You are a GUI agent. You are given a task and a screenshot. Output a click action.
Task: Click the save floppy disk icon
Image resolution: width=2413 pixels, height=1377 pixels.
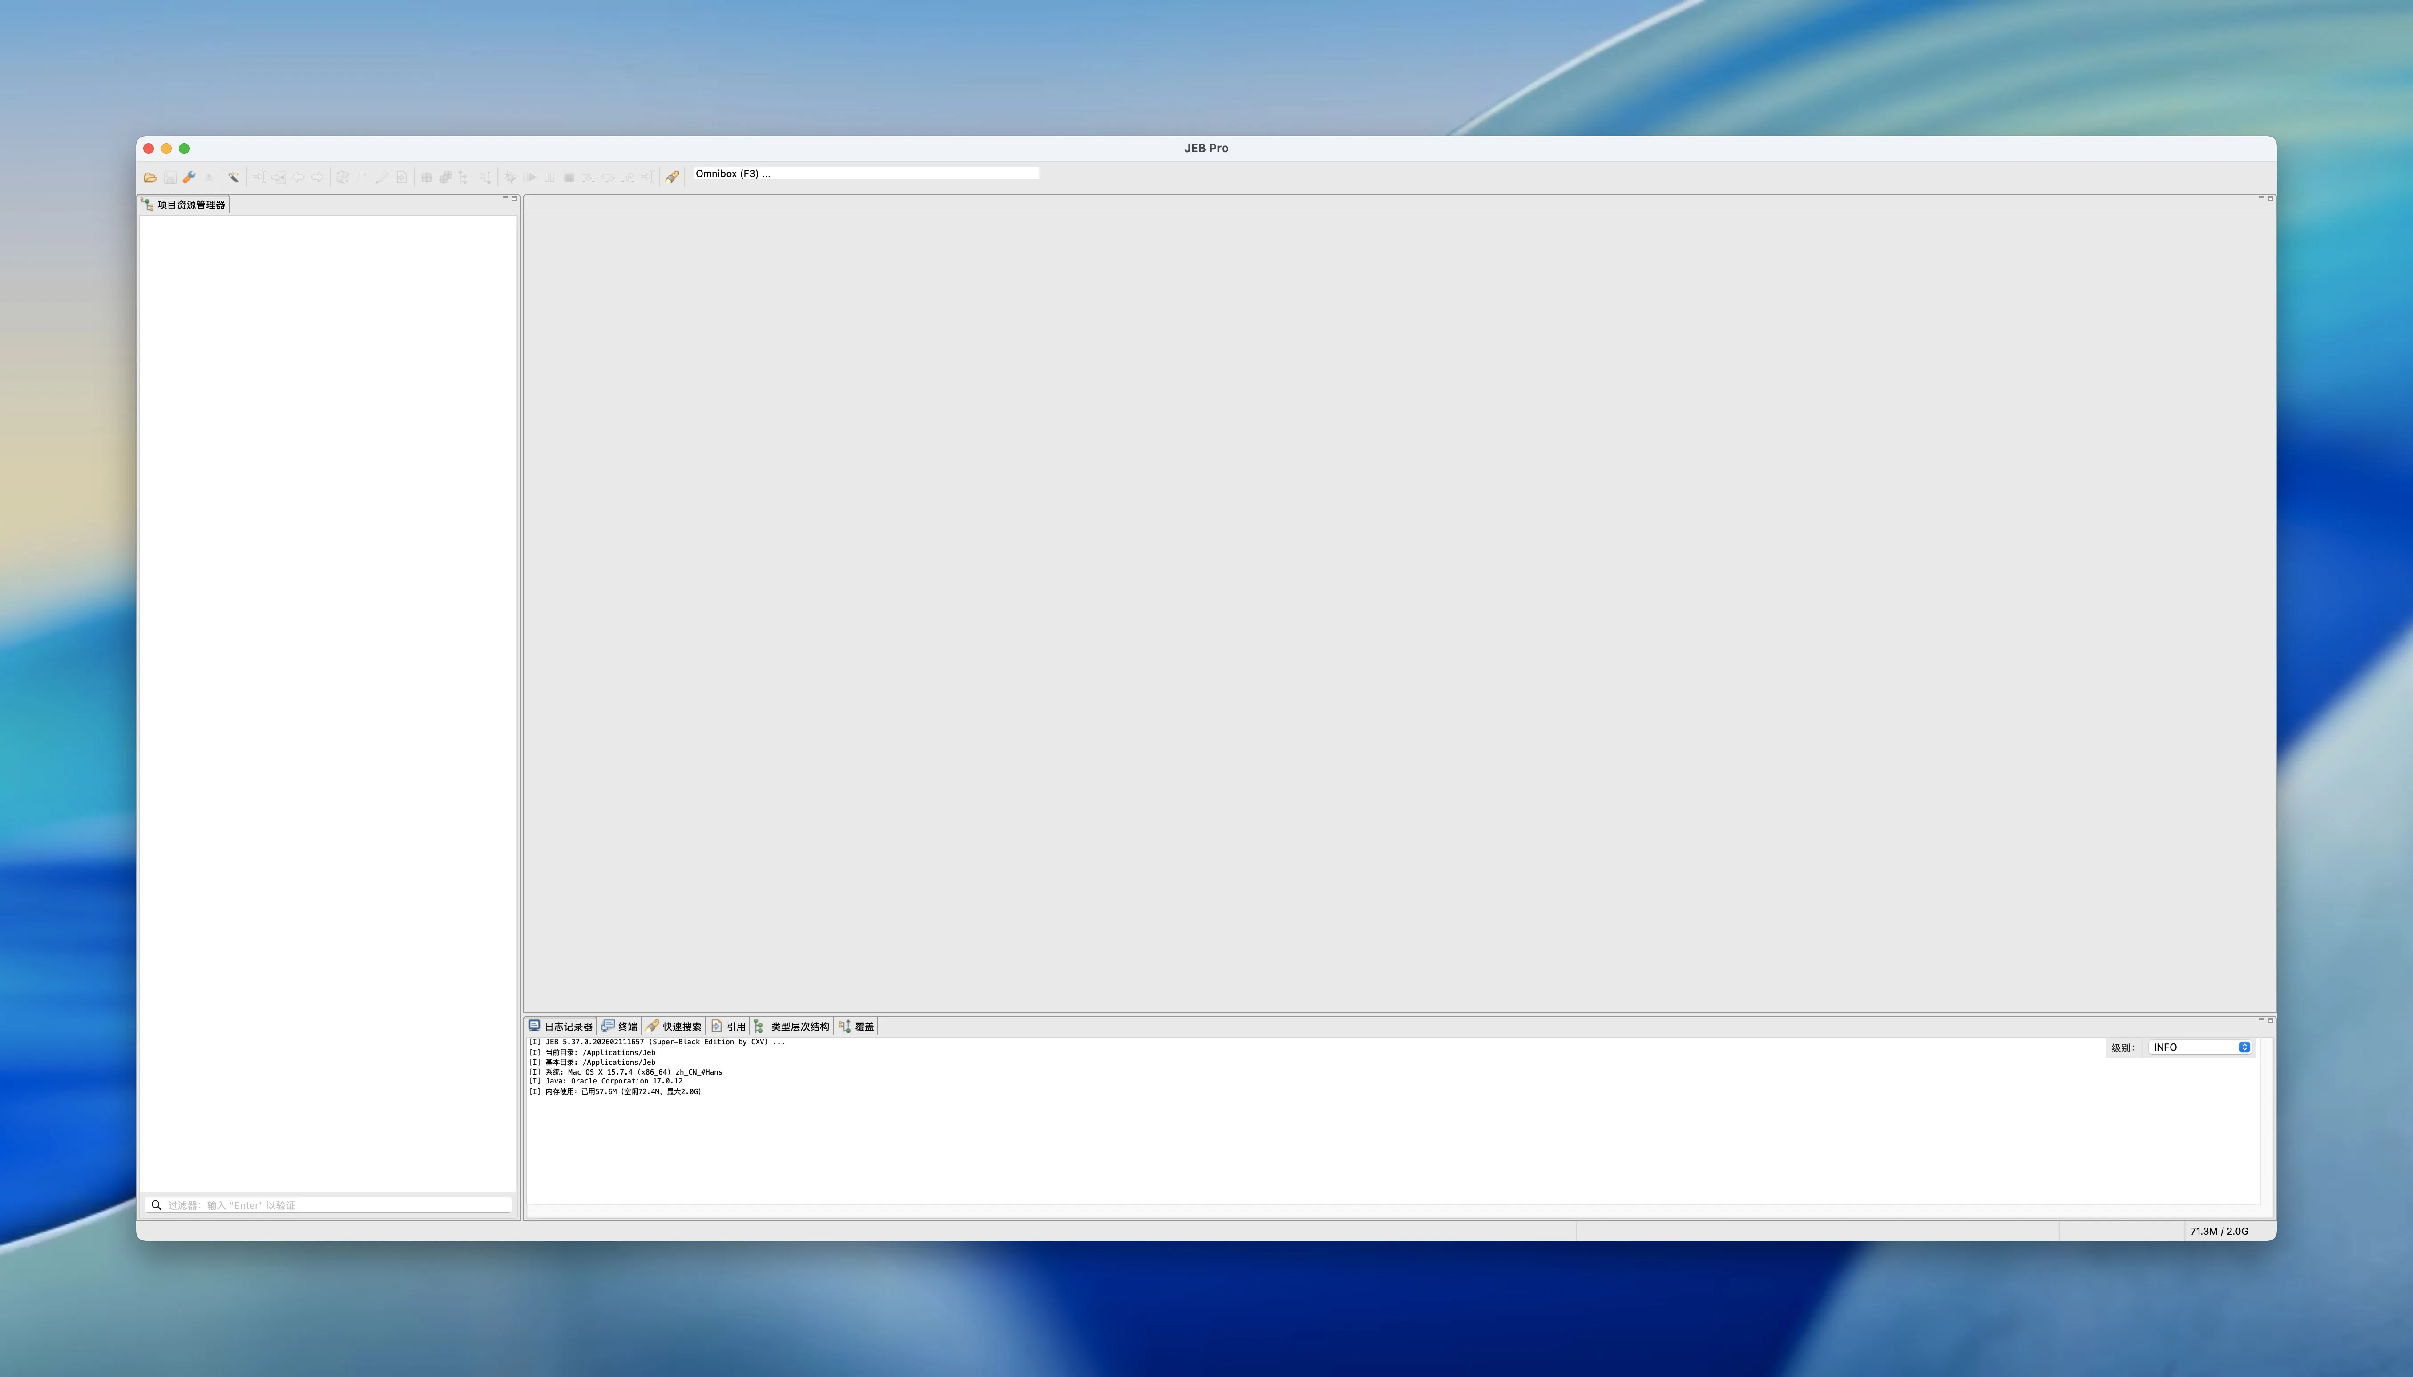170,177
